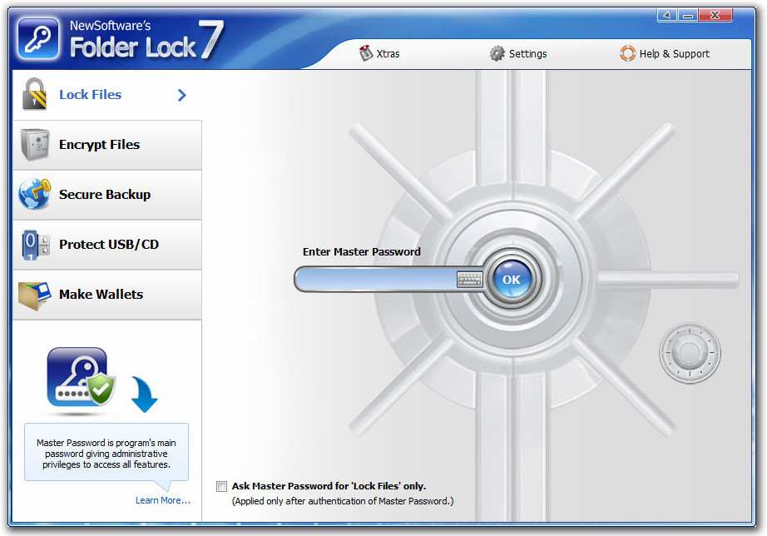This screenshot has height=536, width=767.
Task: Click the Help & Support lifebuoy icon
Action: [627, 53]
